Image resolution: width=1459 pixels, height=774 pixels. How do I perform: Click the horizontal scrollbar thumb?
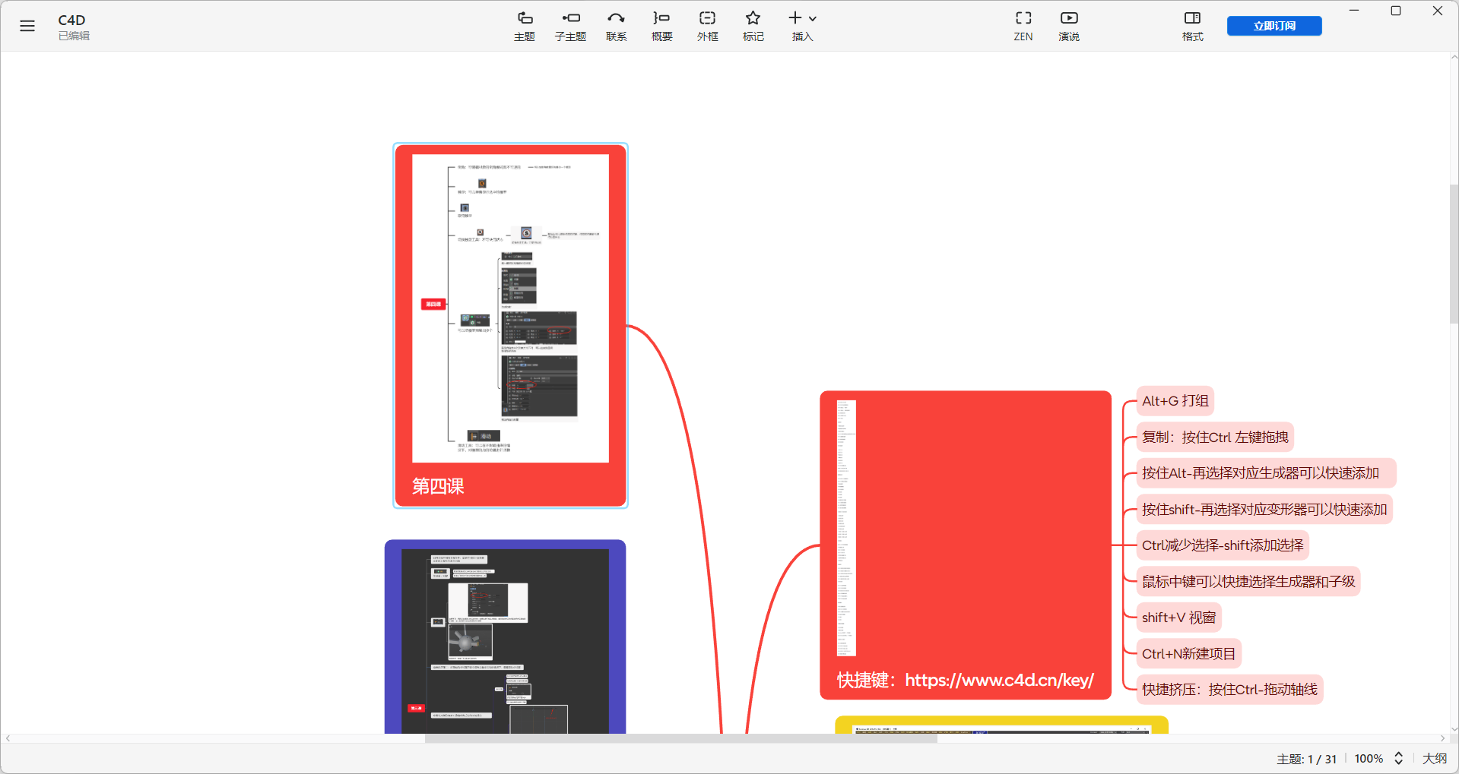point(680,738)
